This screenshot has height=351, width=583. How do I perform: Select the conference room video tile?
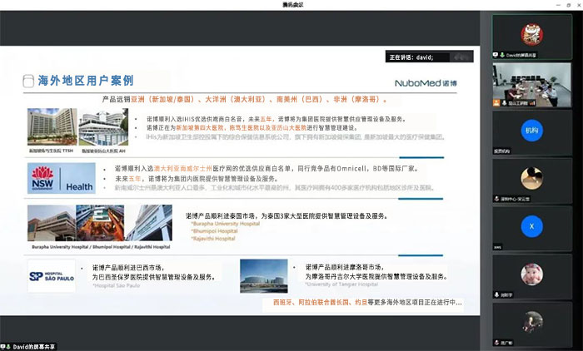click(531, 82)
